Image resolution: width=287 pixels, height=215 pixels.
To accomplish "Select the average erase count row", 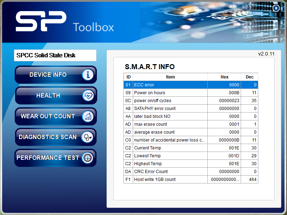I will [x=191, y=132].
